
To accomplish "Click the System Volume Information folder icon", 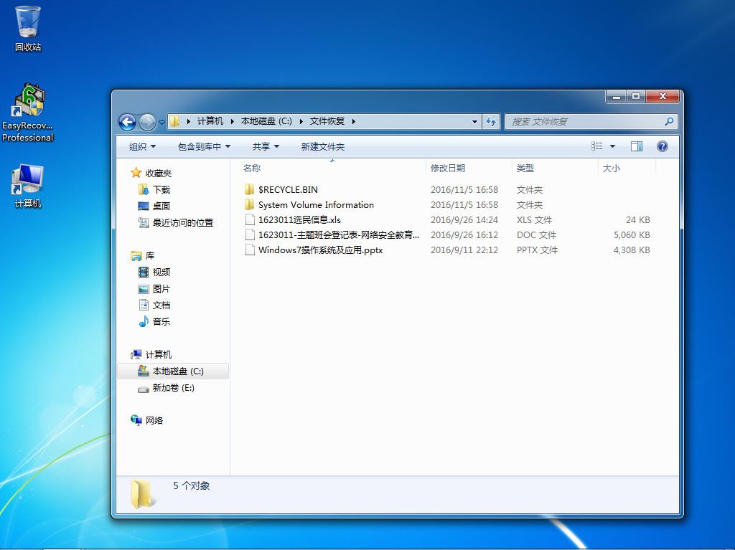I will coord(249,205).
